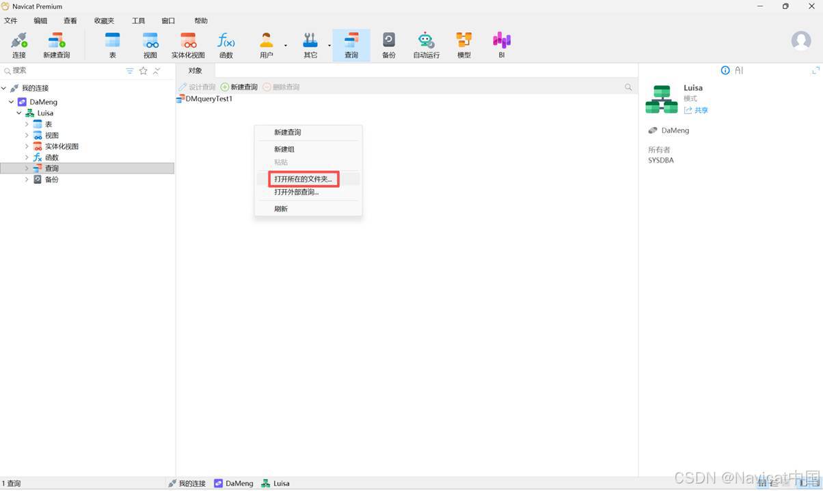
Task: Click the 共享 share link
Action: point(696,110)
